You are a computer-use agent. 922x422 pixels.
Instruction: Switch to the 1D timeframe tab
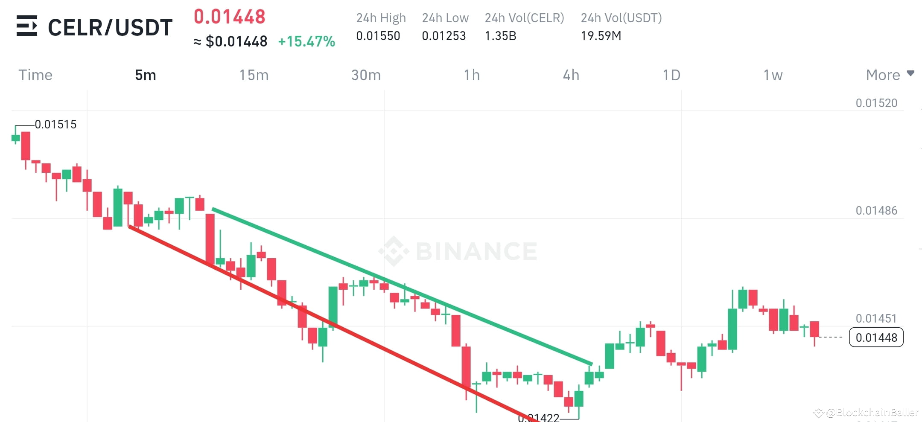point(671,75)
